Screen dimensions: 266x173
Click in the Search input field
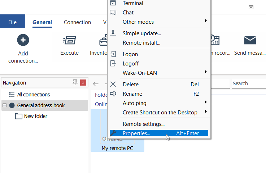(x=248, y=84)
